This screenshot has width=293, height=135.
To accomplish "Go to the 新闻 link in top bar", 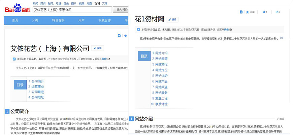I will coord(35,3).
